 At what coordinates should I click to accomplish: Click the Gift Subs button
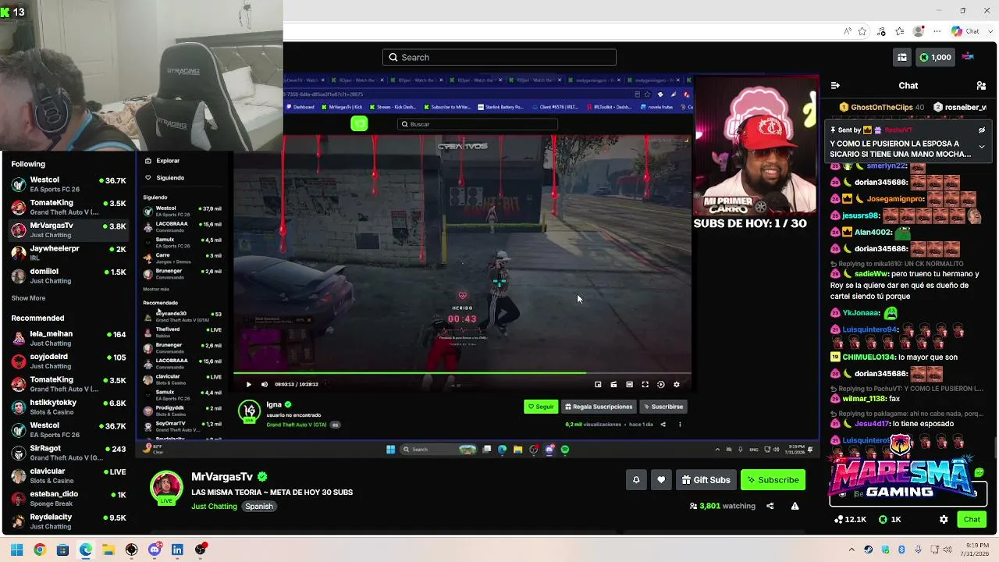point(706,480)
